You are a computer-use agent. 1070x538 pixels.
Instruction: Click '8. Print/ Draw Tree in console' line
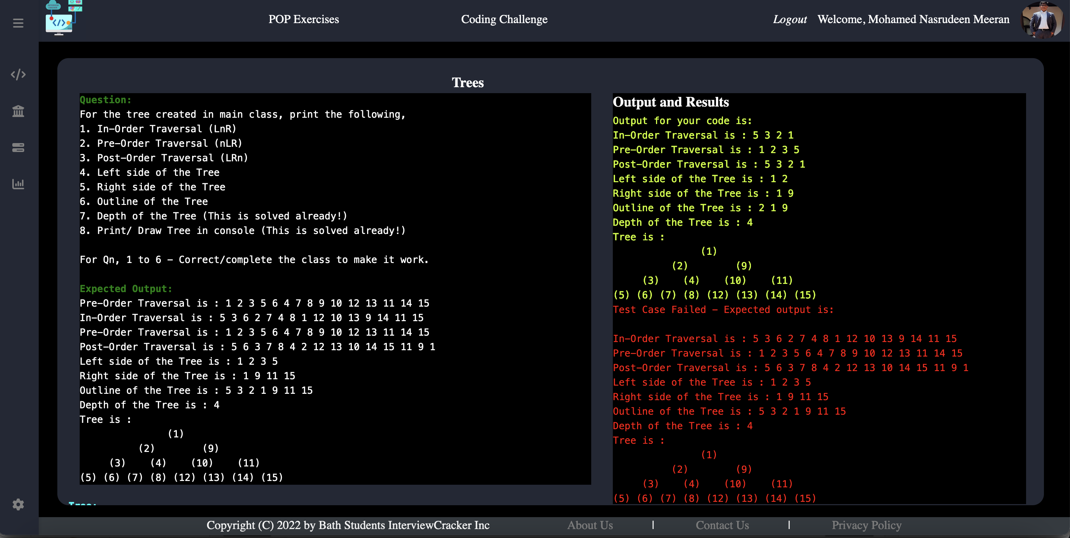(x=243, y=231)
